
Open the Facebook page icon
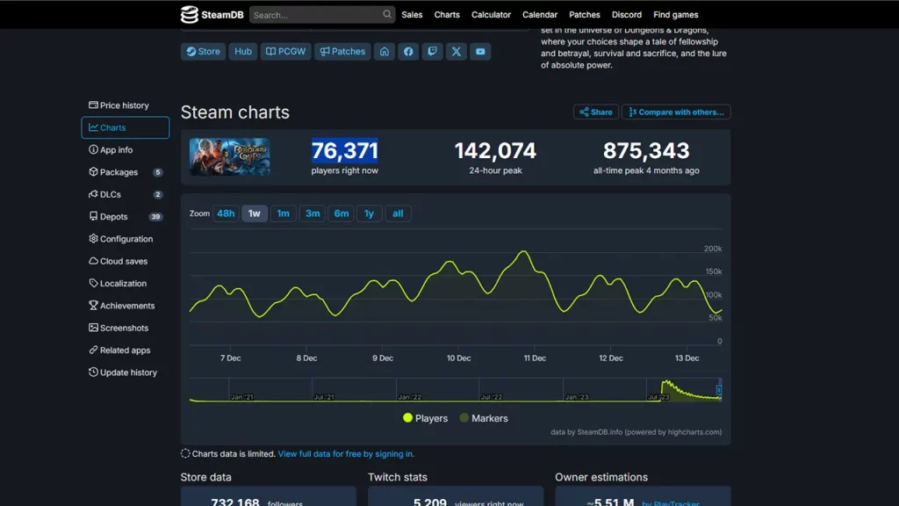(408, 52)
